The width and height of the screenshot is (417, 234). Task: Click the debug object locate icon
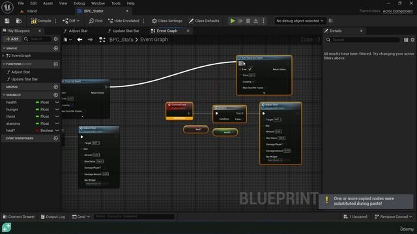(x=331, y=21)
